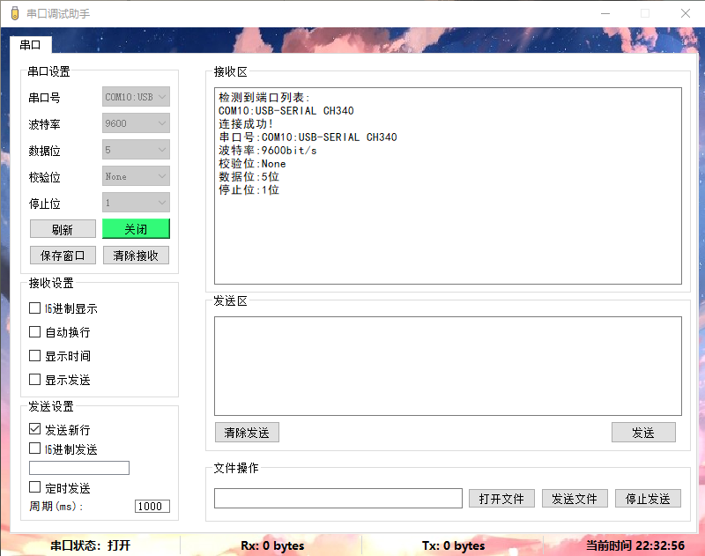Click the 停止发送 button
Viewport: 705px width, 556px height.
click(x=648, y=499)
